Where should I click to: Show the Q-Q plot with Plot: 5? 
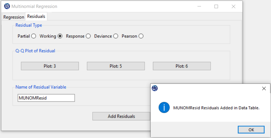(x=116, y=66)
